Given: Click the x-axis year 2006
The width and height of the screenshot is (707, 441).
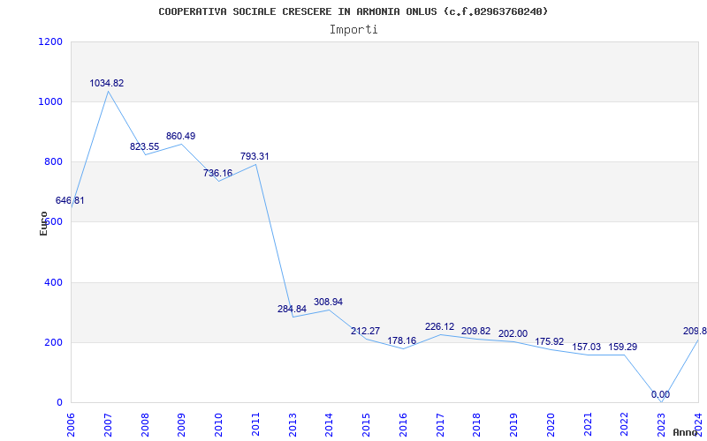Looking at the screenshot, I should (71, 425).
